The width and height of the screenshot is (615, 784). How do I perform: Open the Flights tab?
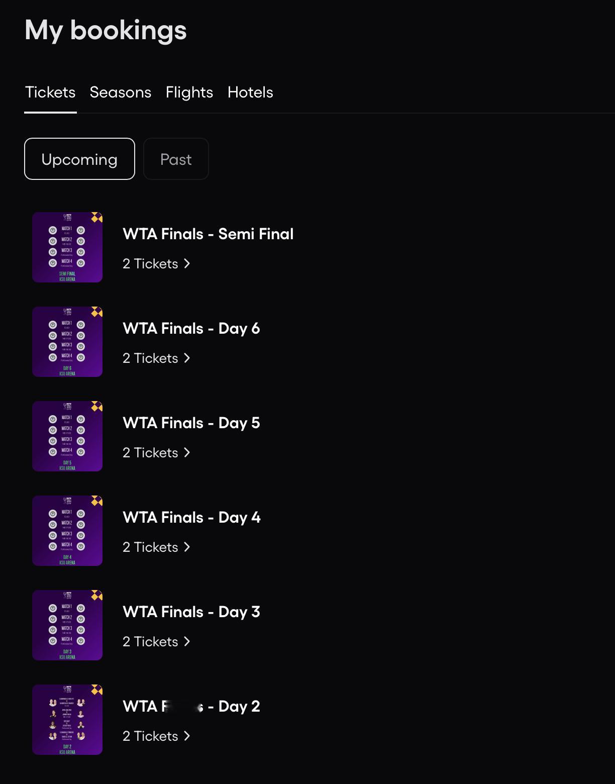[189, 92]
